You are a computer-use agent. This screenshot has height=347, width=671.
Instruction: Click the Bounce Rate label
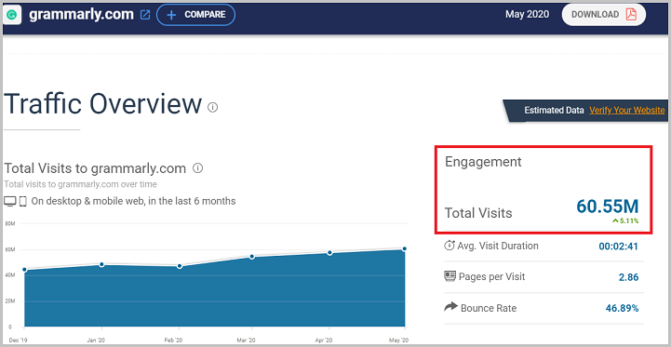pos(489,308)
